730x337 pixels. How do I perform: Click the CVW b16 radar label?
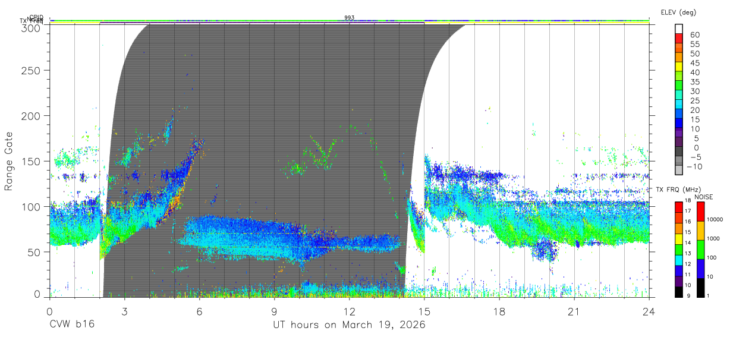coord(71,325)
